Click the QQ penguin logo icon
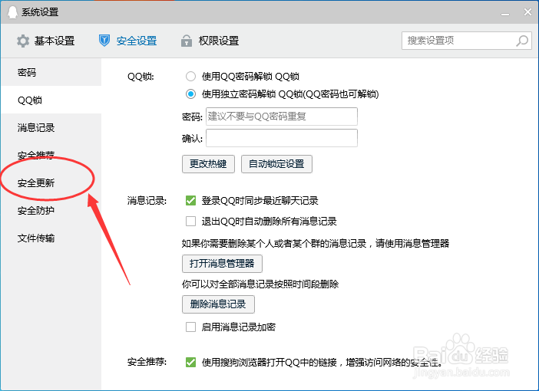This screenshot has width=539, height=391. (x=12, y=12)
